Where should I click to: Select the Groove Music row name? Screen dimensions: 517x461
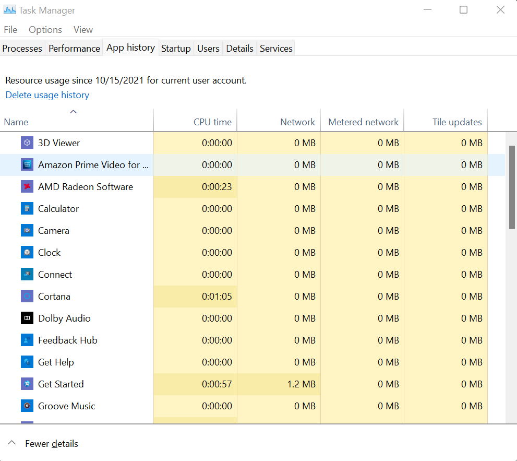(66, 406)
